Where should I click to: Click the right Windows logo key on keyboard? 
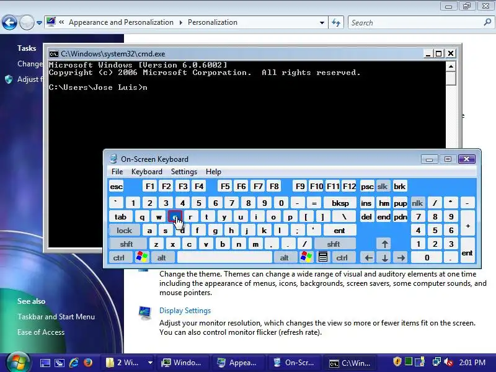pos(306,257)
